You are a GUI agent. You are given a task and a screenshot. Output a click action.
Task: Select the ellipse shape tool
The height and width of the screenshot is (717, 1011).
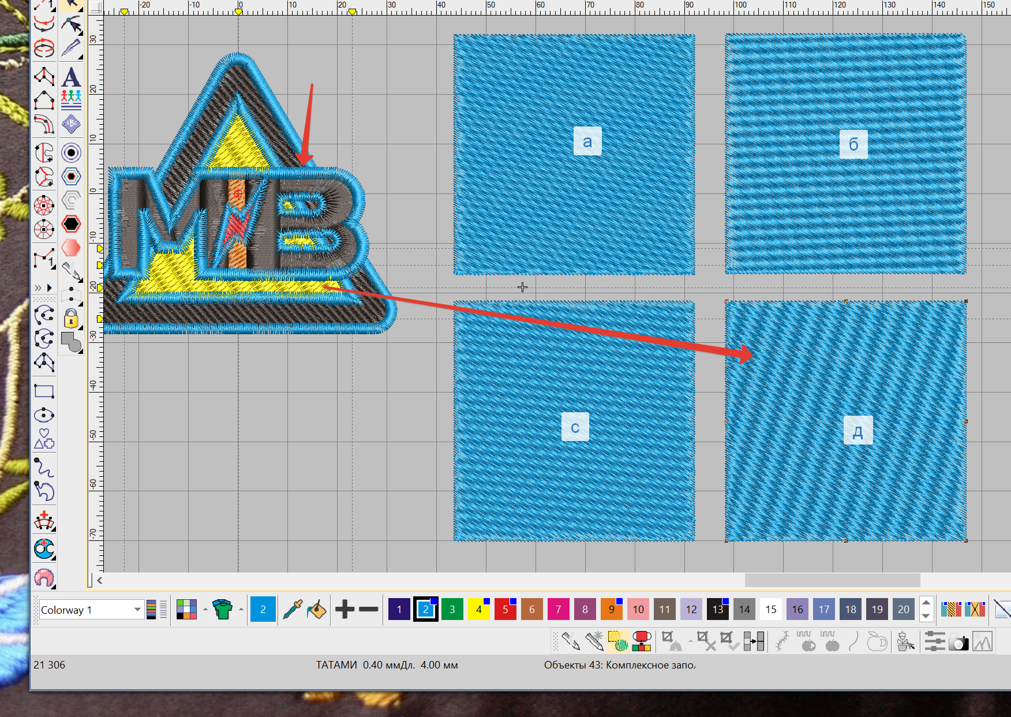tap(44, 415)
